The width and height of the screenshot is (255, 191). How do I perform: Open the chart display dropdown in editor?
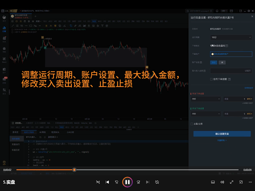click(x=53, y=137)
